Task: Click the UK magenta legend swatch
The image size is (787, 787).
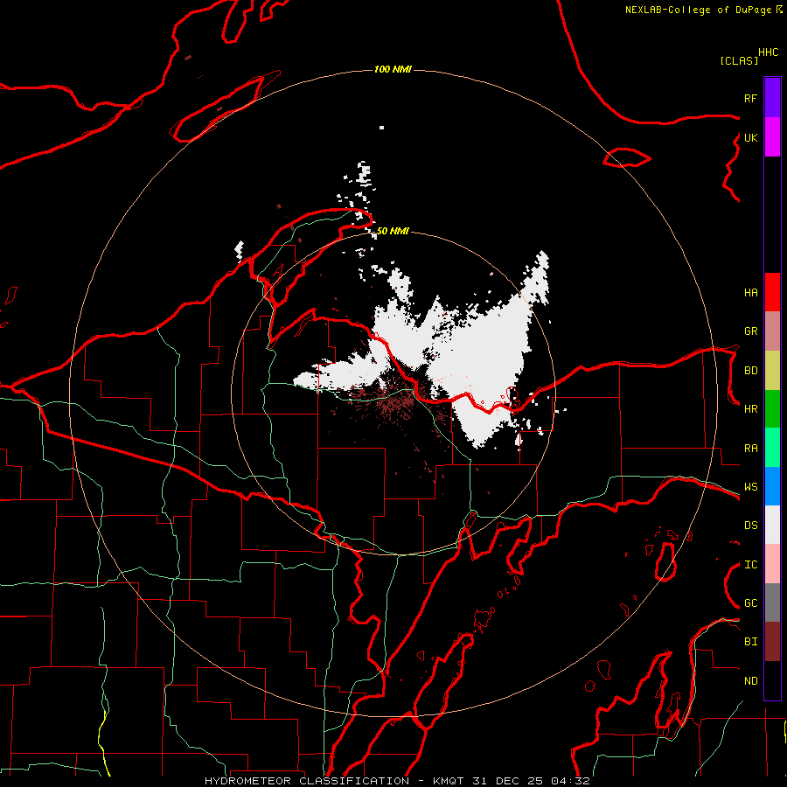Action: click(x=772, y=137)
